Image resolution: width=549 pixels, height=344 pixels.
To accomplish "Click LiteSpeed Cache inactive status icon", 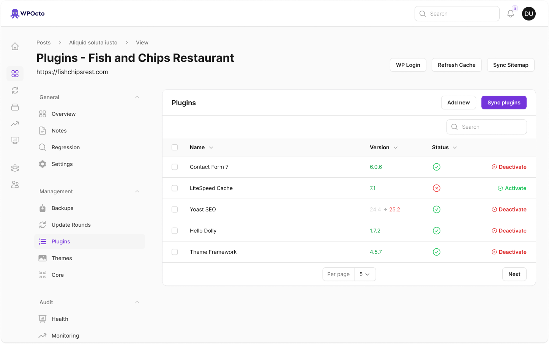I will [437, 188].
